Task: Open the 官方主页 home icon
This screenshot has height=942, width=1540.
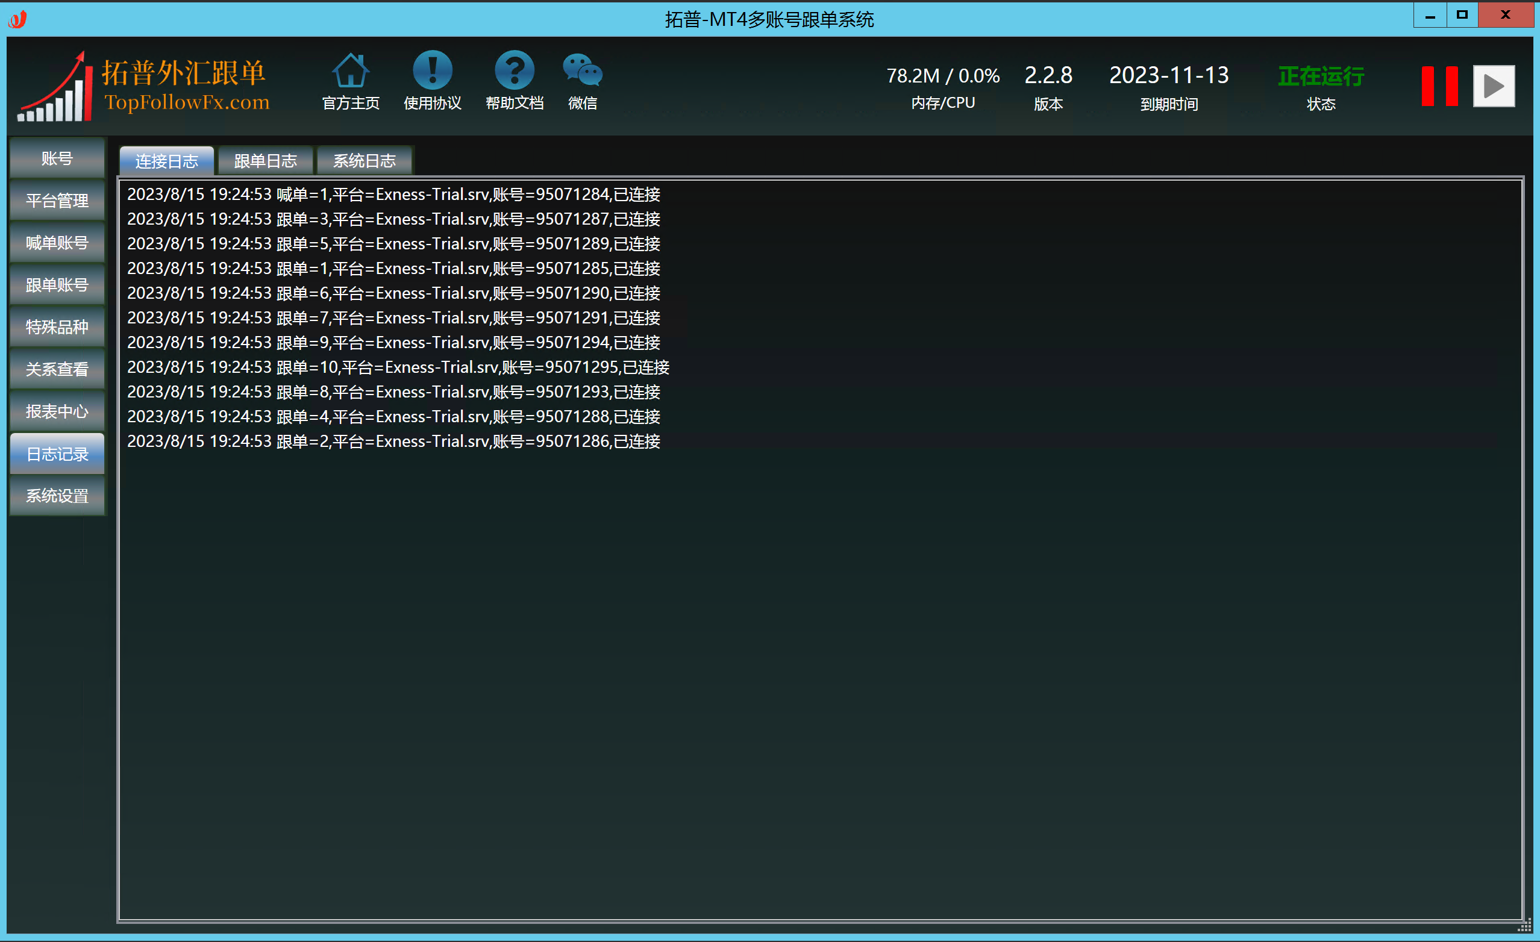Action: (351, 70)
